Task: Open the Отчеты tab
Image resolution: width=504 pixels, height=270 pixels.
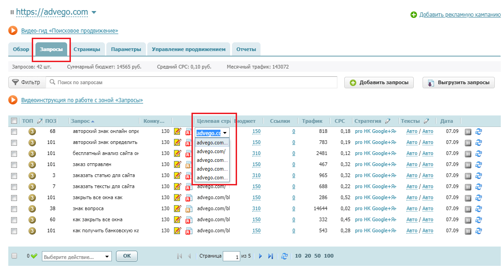Action: (246, 49)
